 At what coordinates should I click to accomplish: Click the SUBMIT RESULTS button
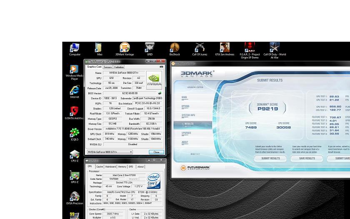270,159
